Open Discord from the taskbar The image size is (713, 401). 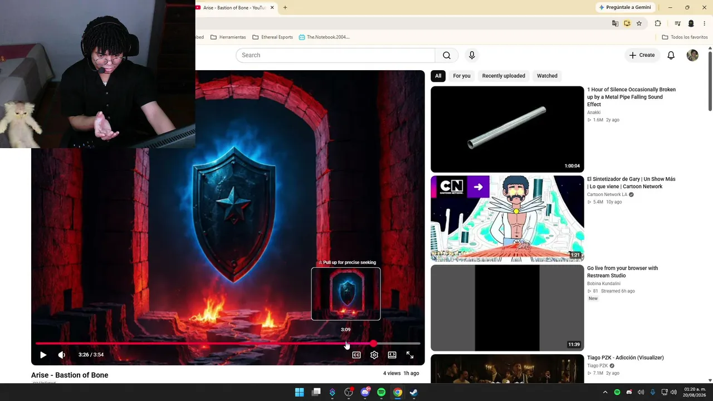[365, 392]
